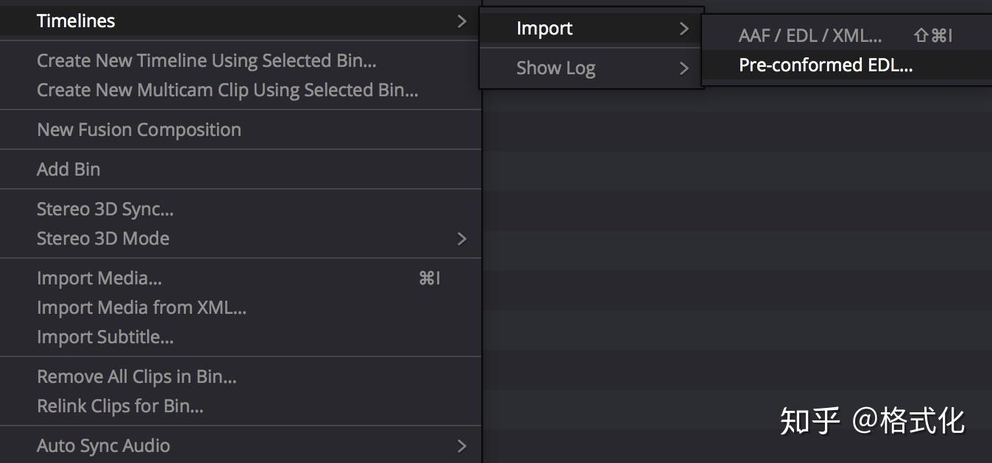
Task: Select AAF / EDL / XML import option
Action: [x=810, y=35]
